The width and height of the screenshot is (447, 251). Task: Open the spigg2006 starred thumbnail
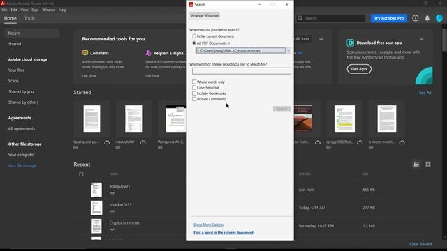344,119
